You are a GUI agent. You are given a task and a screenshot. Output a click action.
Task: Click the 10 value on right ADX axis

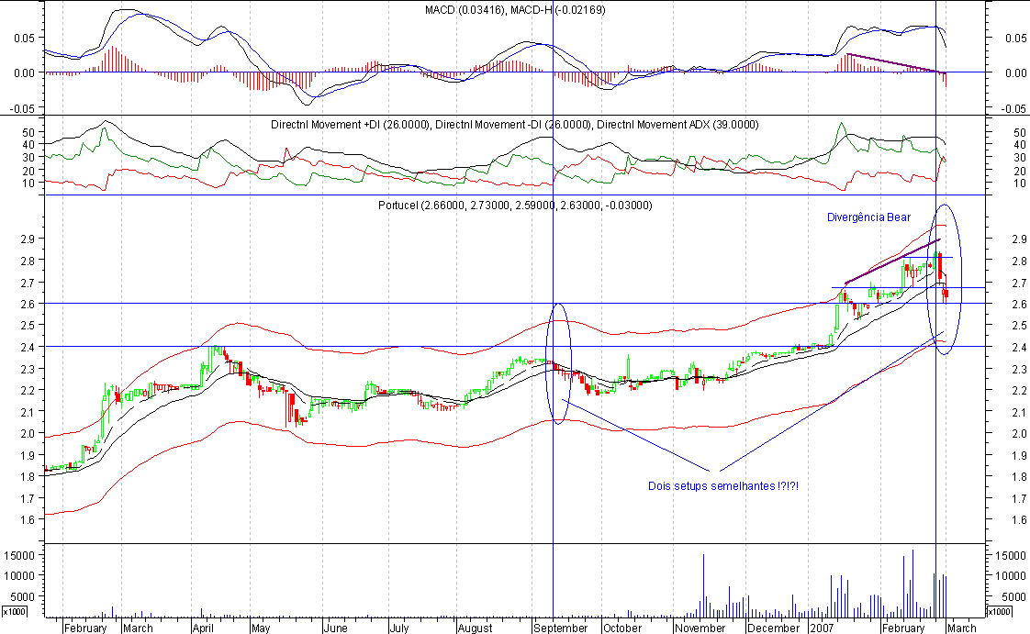click(x=1020, y=184)
